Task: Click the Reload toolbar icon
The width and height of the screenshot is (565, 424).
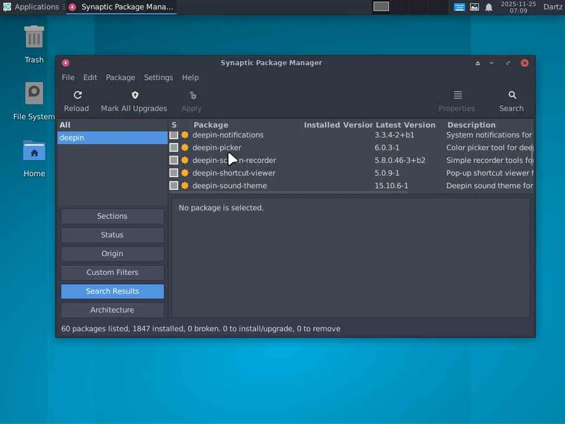Action: pos(77,95)
